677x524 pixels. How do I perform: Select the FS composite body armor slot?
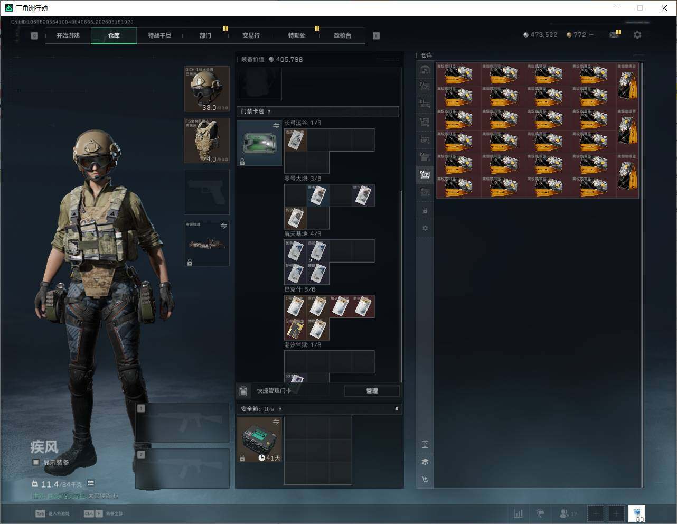(206, 141)
